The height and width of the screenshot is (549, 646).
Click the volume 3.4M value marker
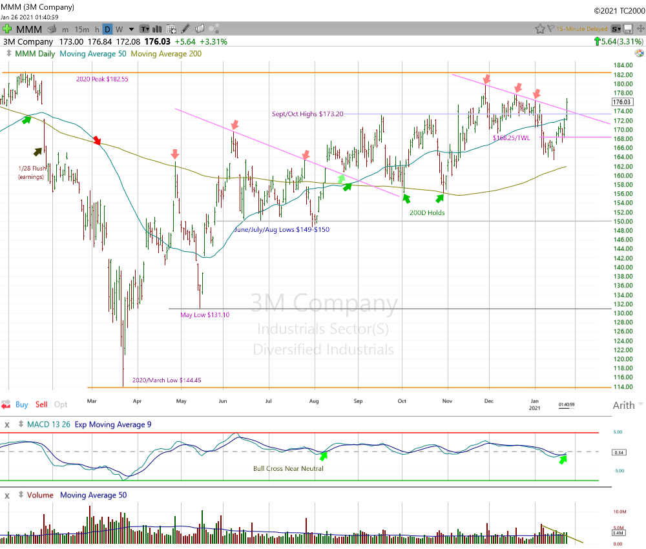click(618, 533)
